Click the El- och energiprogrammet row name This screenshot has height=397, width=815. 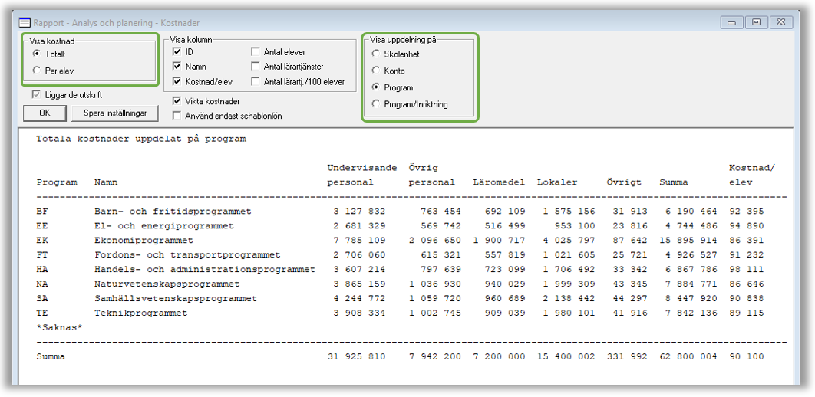pyautogui.click(x=163, y=226)
